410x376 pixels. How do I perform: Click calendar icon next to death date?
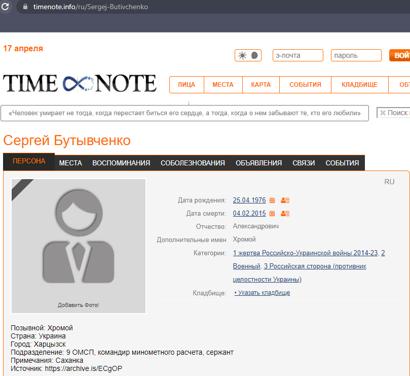click(272, 214)
